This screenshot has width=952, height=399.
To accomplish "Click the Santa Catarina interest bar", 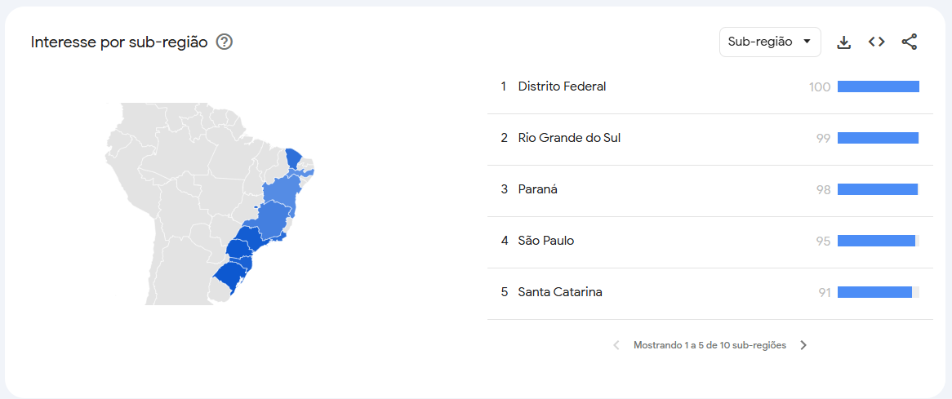I will [874, 292].
